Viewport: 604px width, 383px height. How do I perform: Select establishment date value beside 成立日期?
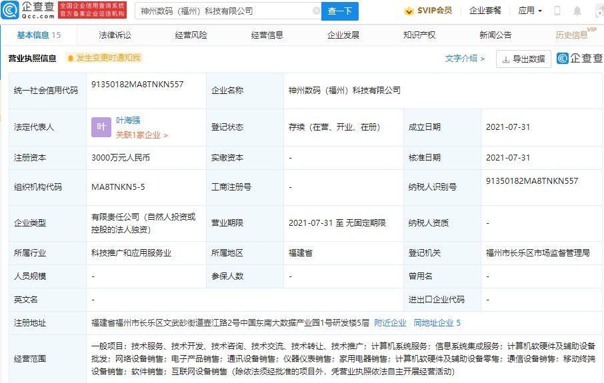[508, 127]
